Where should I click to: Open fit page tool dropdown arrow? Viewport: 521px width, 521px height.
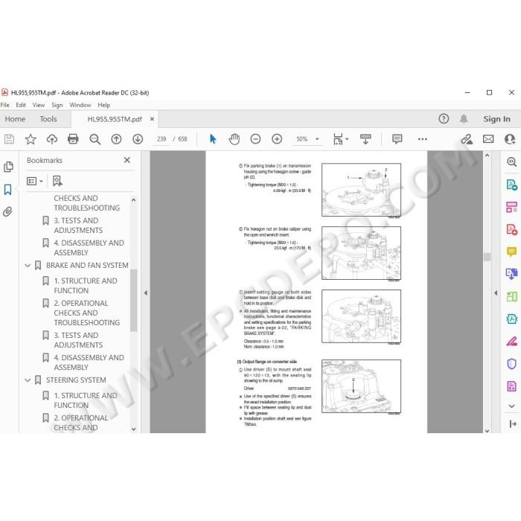click(347, 139)
